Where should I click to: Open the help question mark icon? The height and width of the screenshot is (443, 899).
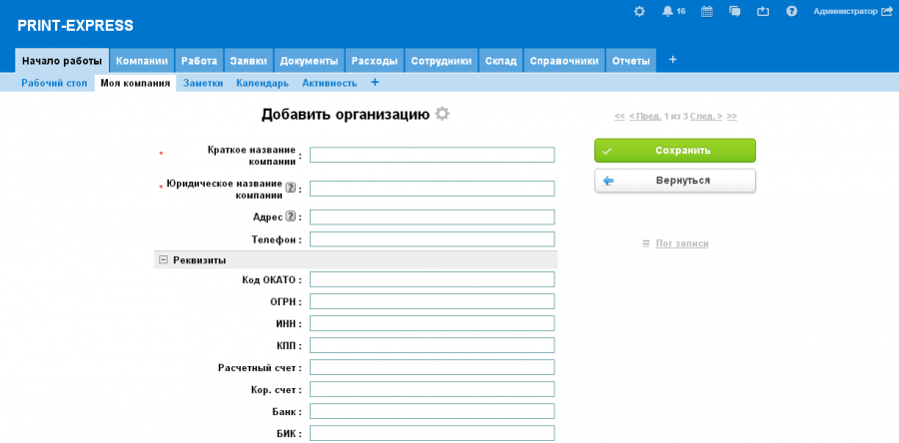[791, 11]
